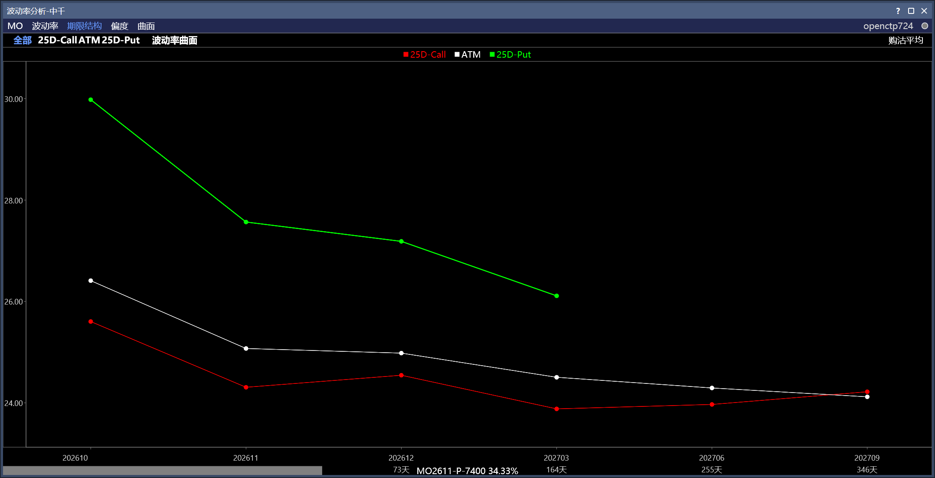Switch to the 曲面 tab
Screen dimensions: 935x478
[146, 26]
